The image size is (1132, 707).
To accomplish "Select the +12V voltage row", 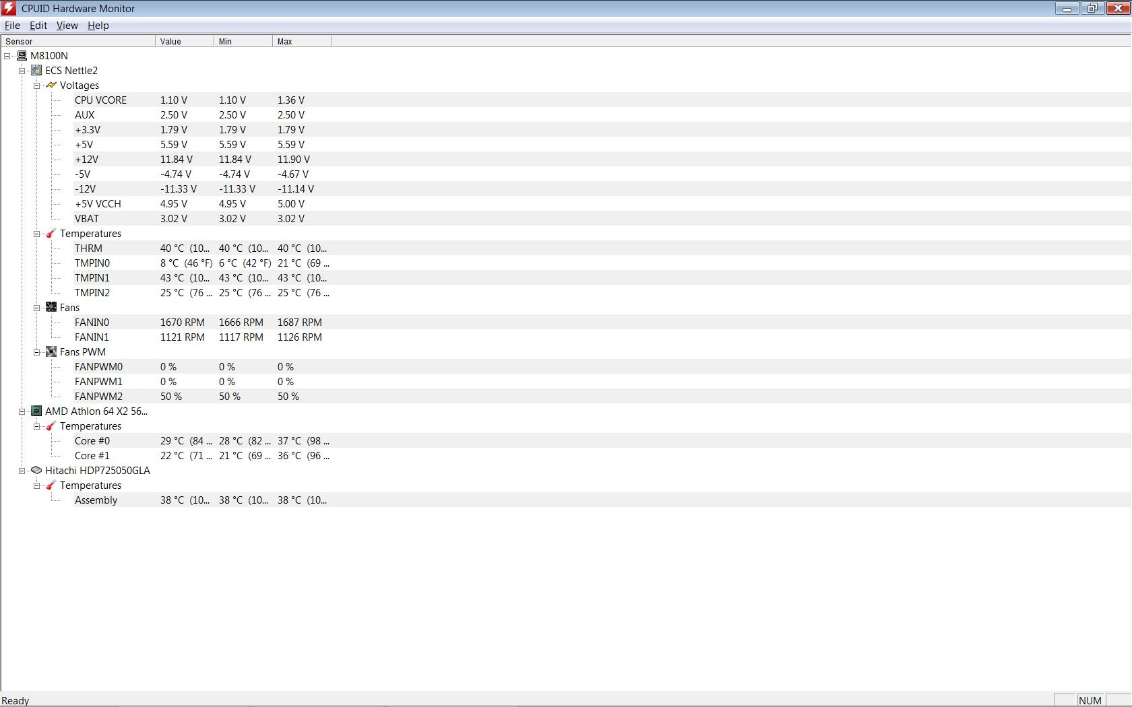I will point(602,160).
